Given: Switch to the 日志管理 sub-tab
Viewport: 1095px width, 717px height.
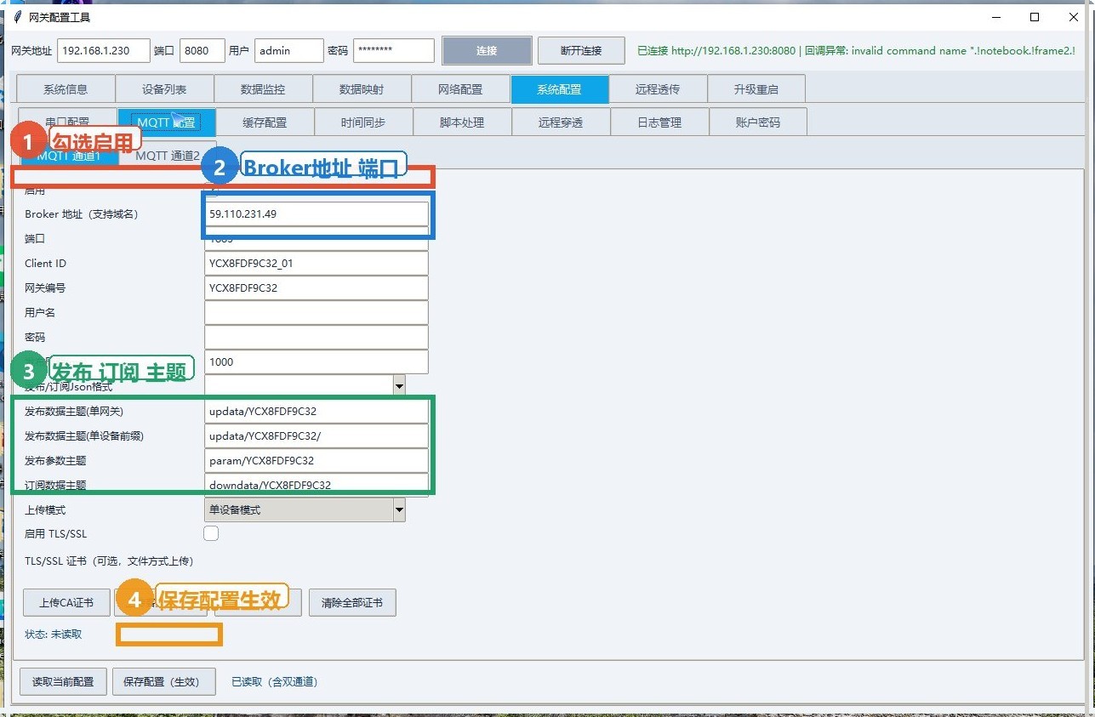Looking at the screenshot, I should 659,122.
